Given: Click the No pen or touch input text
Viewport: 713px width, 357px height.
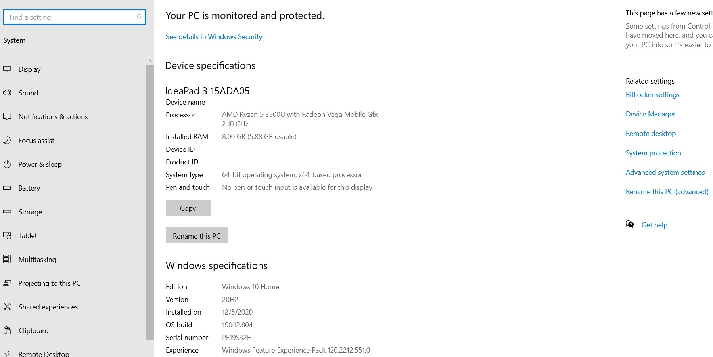Looking at the screenshot, I should [x=297, y=187].
